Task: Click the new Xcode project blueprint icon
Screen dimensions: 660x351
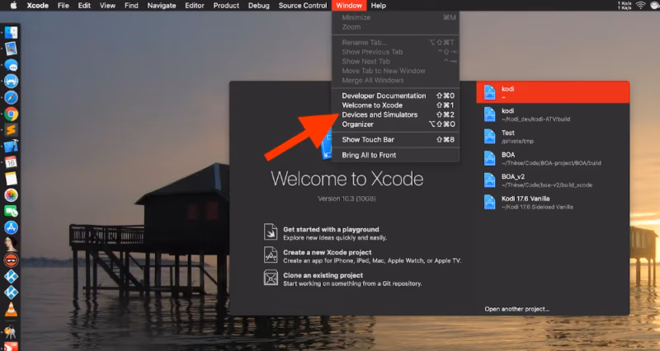Action: pos(271,255)
